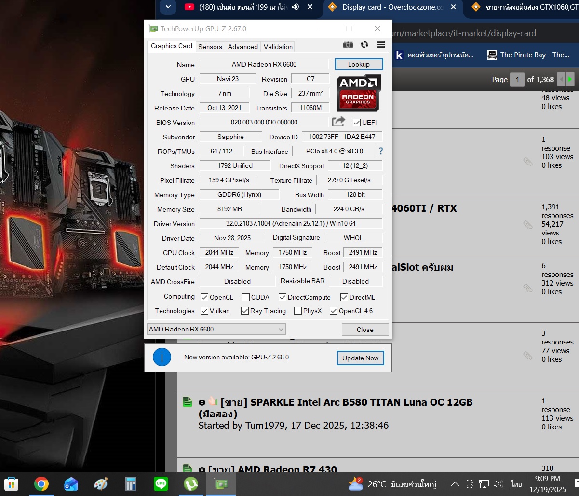Screen dimensions: 579x496
Task: Open the Advanced tab
Action: click(242, 47)
